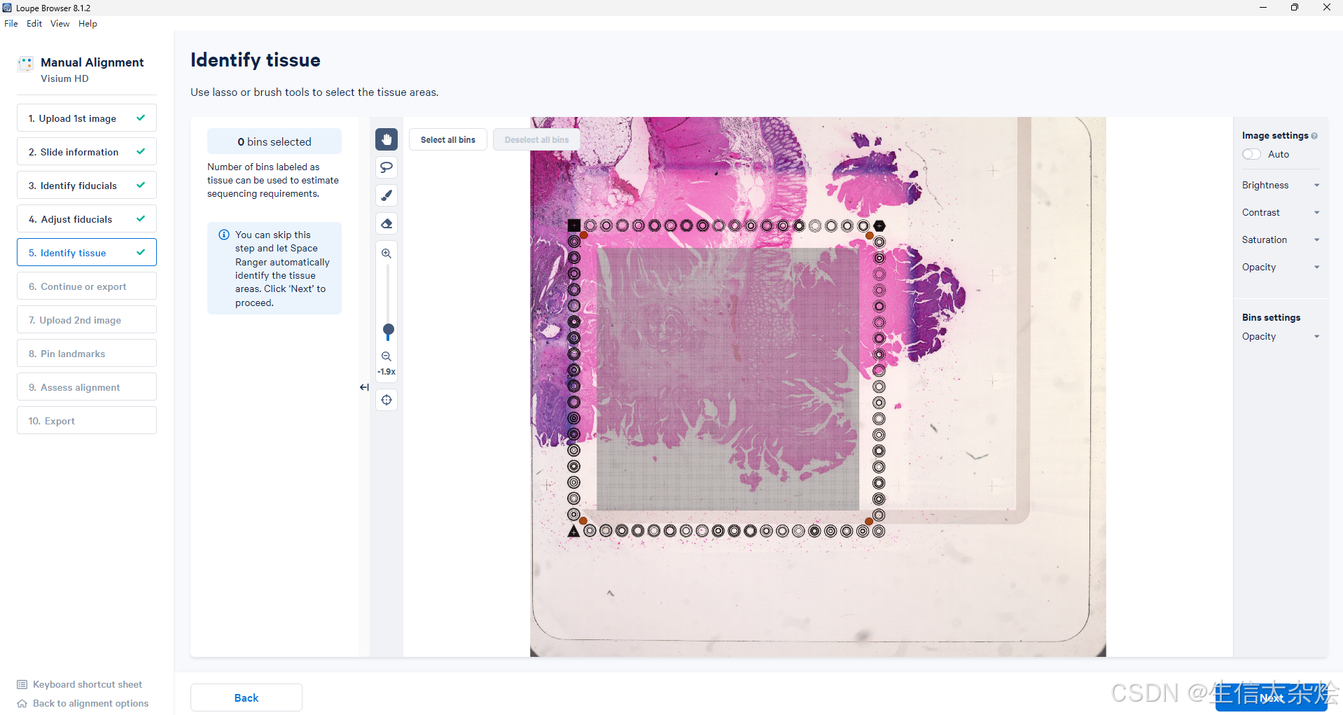Collapse the side panel with arrow icon
The height and width of the screenshot is (715, 1343).
pos(364,387)
